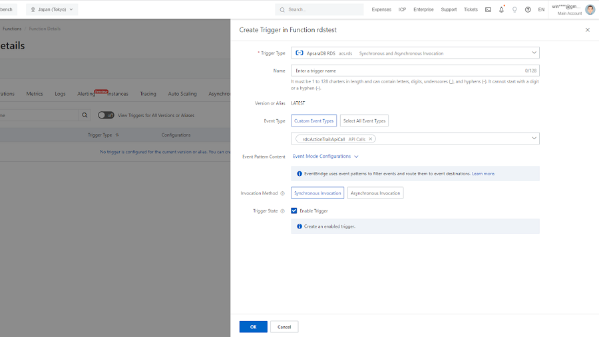
Task: Open the Trigger Type dropdown
Action: coord(534,53)
